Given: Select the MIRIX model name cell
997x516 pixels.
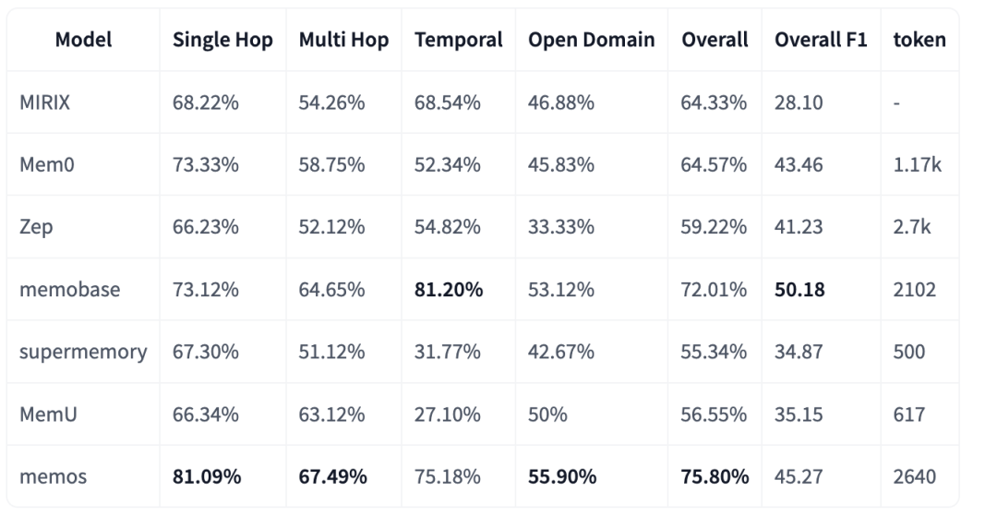Looking at the screenshot, I should pyautogui.click(x=45, y=102).
